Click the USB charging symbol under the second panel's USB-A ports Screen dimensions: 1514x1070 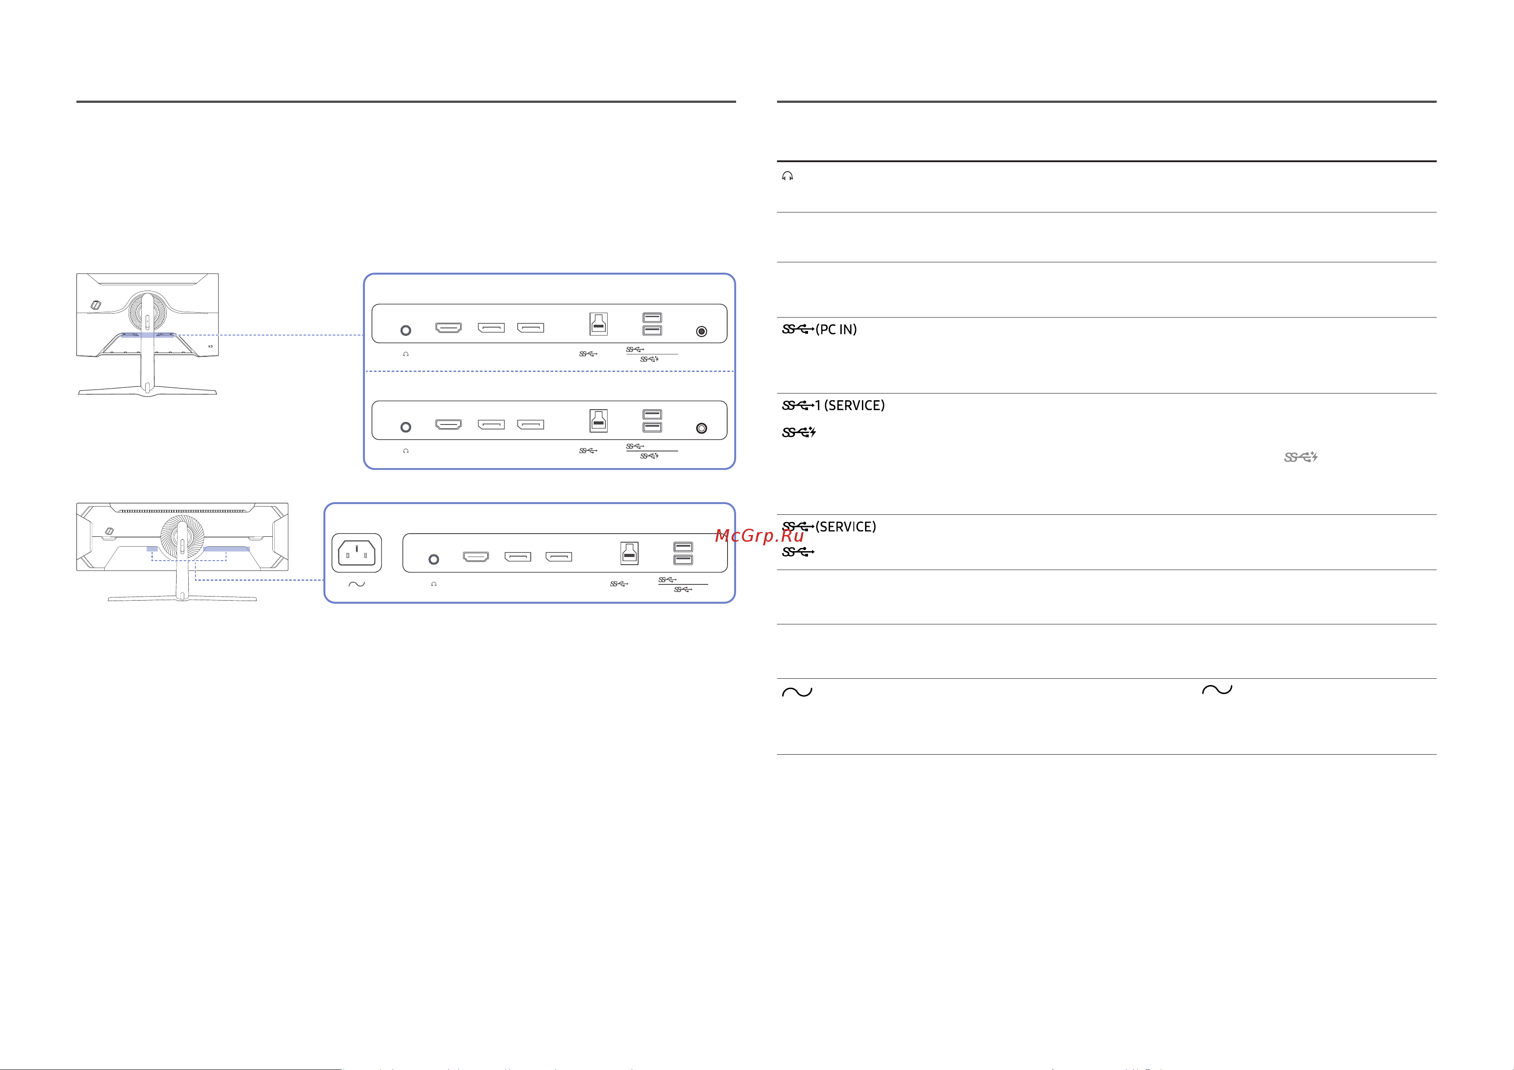(x=649, y=456)
